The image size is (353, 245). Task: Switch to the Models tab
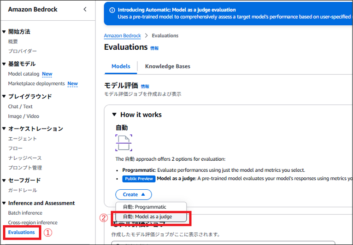pos(121,66)
